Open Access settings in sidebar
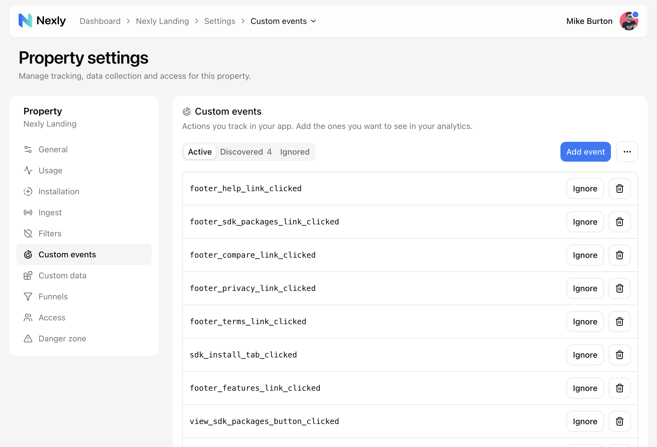Viewport: 657px width, 447px height. coord(84,317)
